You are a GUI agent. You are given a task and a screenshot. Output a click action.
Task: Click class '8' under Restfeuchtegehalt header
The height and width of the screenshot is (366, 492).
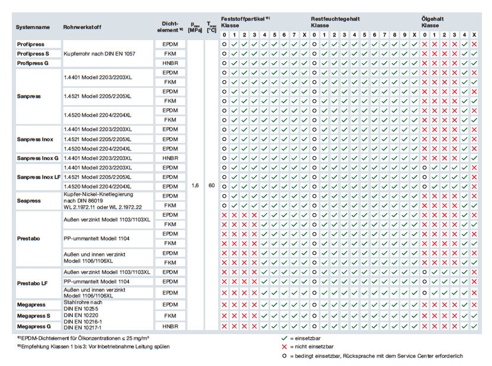(394, 35)
